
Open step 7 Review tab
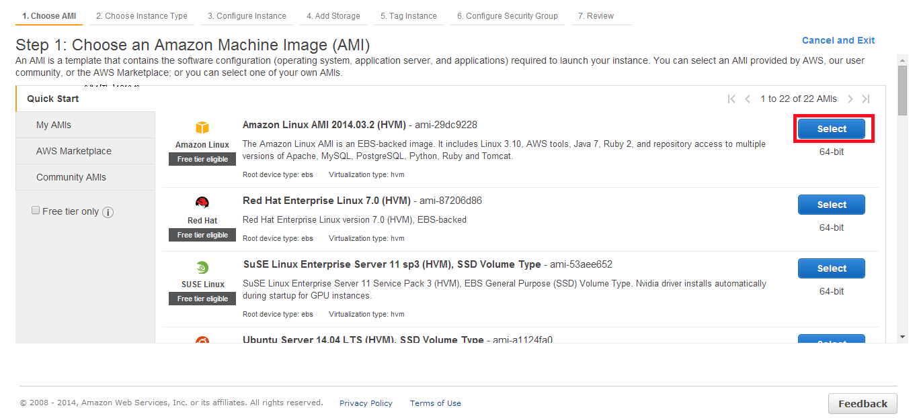coord(601,16)
